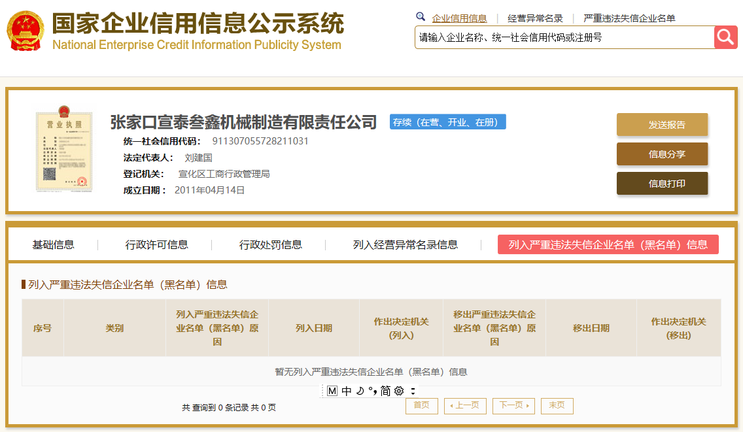Click the 共 查询到 0 条记录 共 0 页 text
The width and height of the screenshot is (743, 432).
(x=229, y=407)
